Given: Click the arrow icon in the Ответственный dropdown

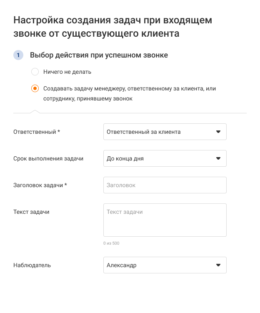Looking at the screenshot, I should pyautogui.click(x=218, y=132).
